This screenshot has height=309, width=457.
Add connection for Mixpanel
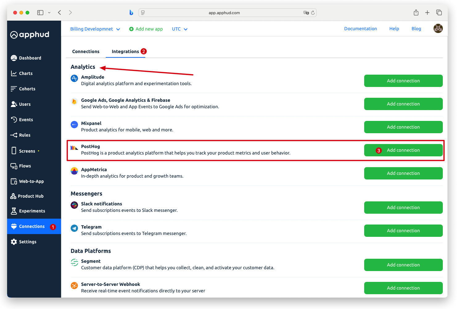coord(403,127)
